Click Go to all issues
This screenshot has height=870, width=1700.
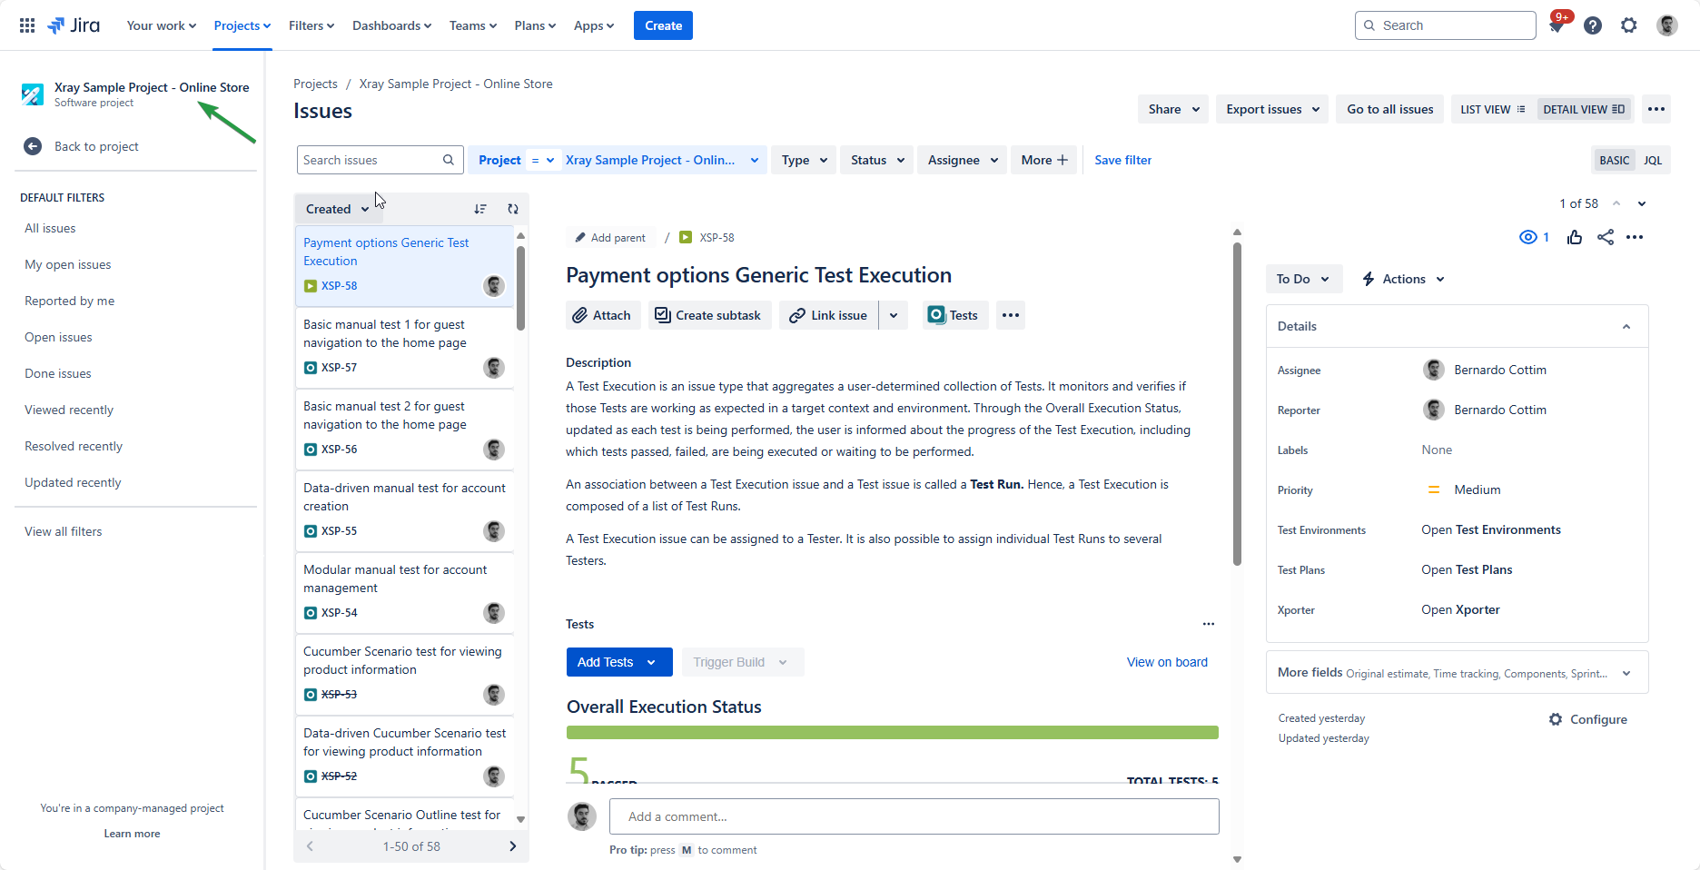click(1389, 109)
